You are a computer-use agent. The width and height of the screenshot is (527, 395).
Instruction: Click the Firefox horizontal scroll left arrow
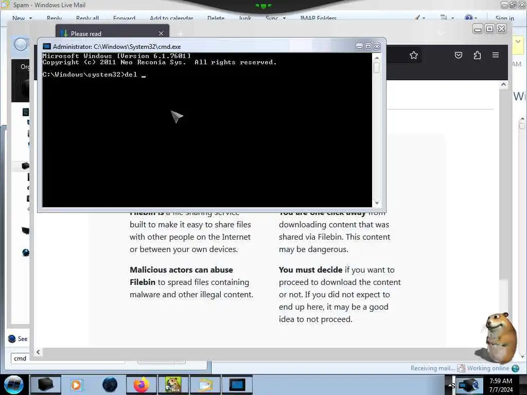38,352
